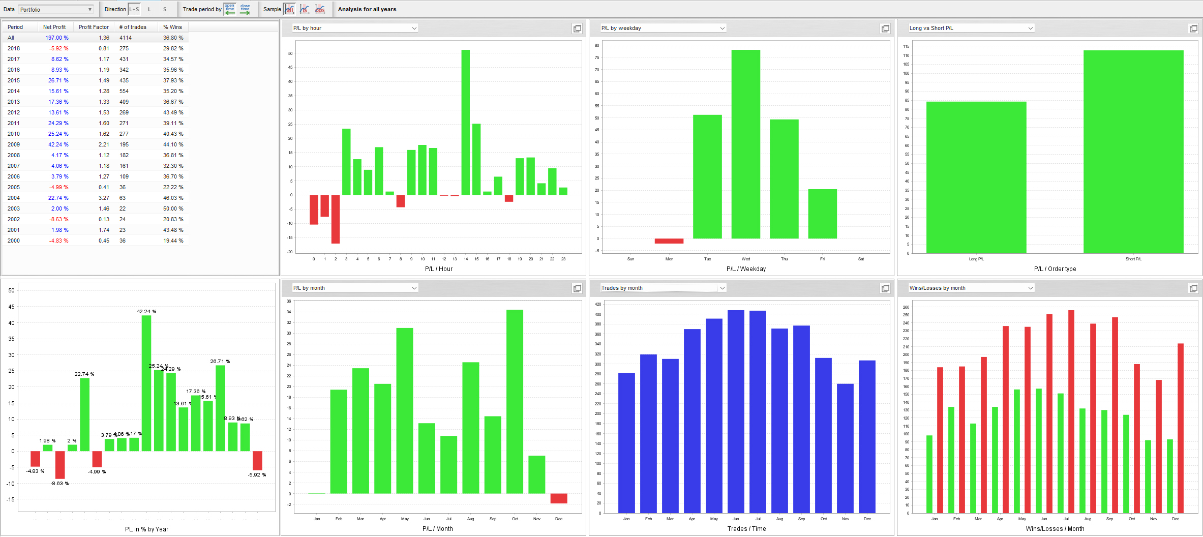Click the 197.00 % net profit cell
Screen dimensions: 1203x537
[57, 38]
